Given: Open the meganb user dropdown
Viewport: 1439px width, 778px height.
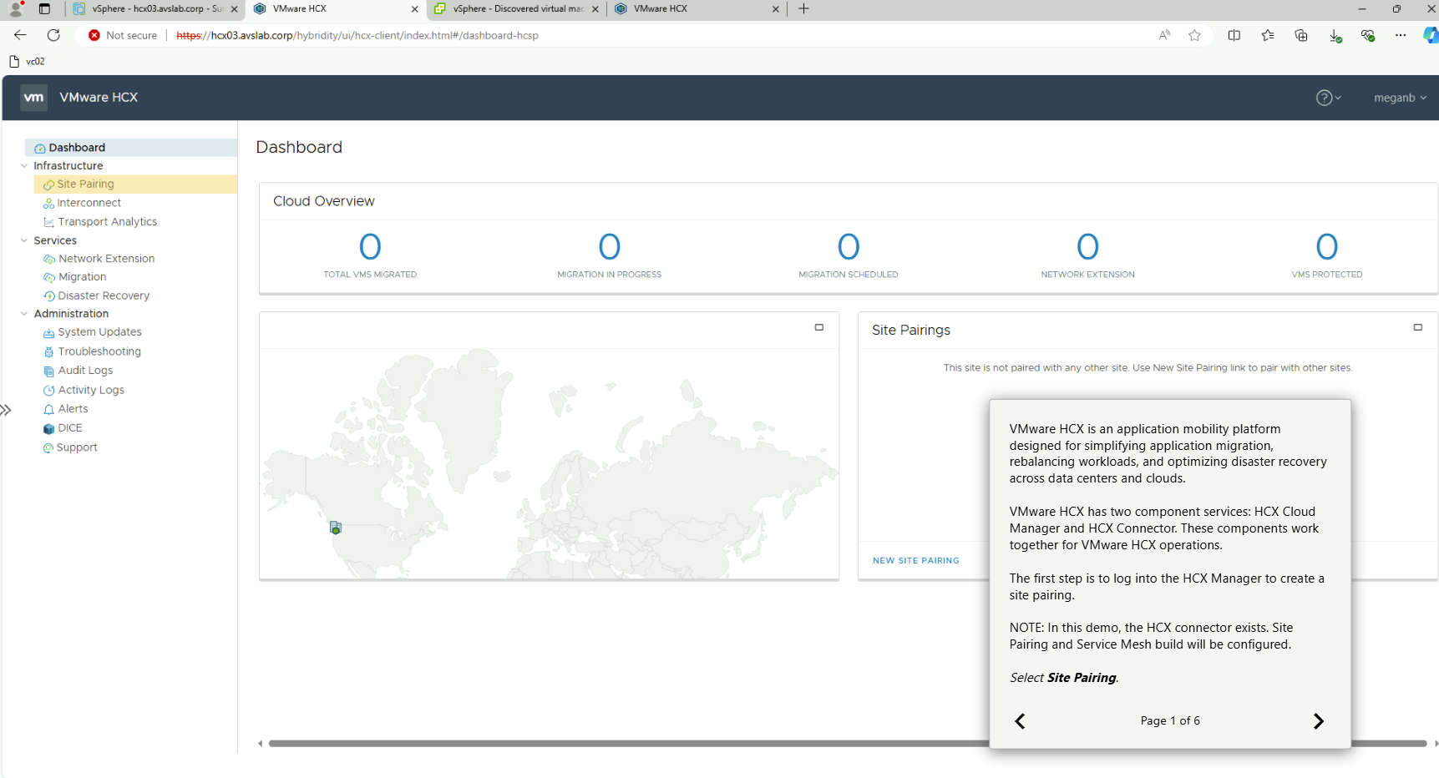Looking at the screenshot, I should pos(1400,98).
